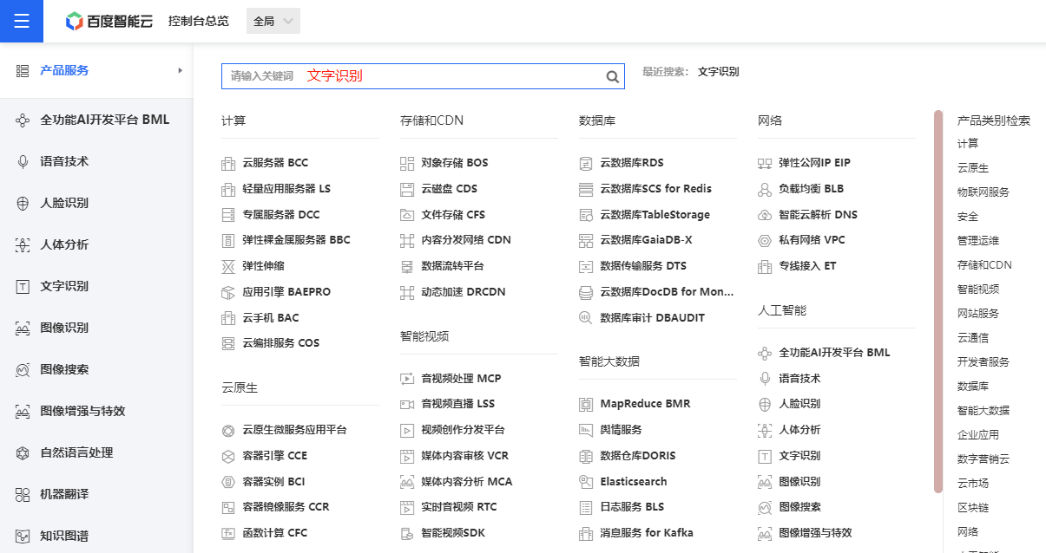Open 云数据库GaiaDB-X
The width and height of the screenshot is (1046, 553).
click(x=646, y=240)
